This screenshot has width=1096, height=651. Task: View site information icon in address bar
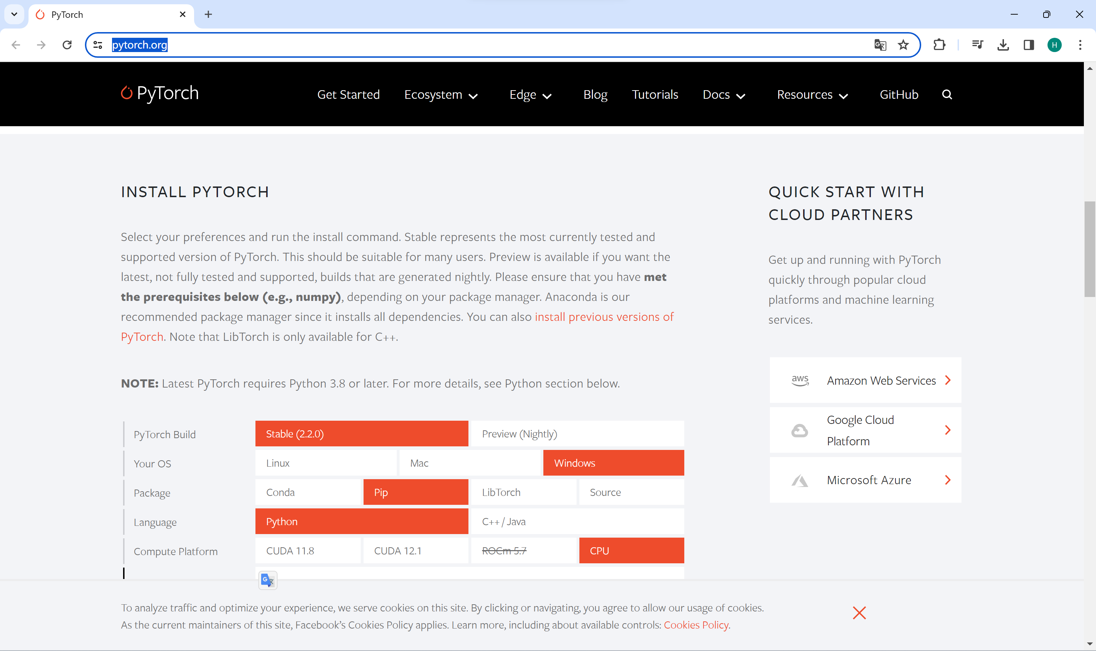[x=98, y=45]
